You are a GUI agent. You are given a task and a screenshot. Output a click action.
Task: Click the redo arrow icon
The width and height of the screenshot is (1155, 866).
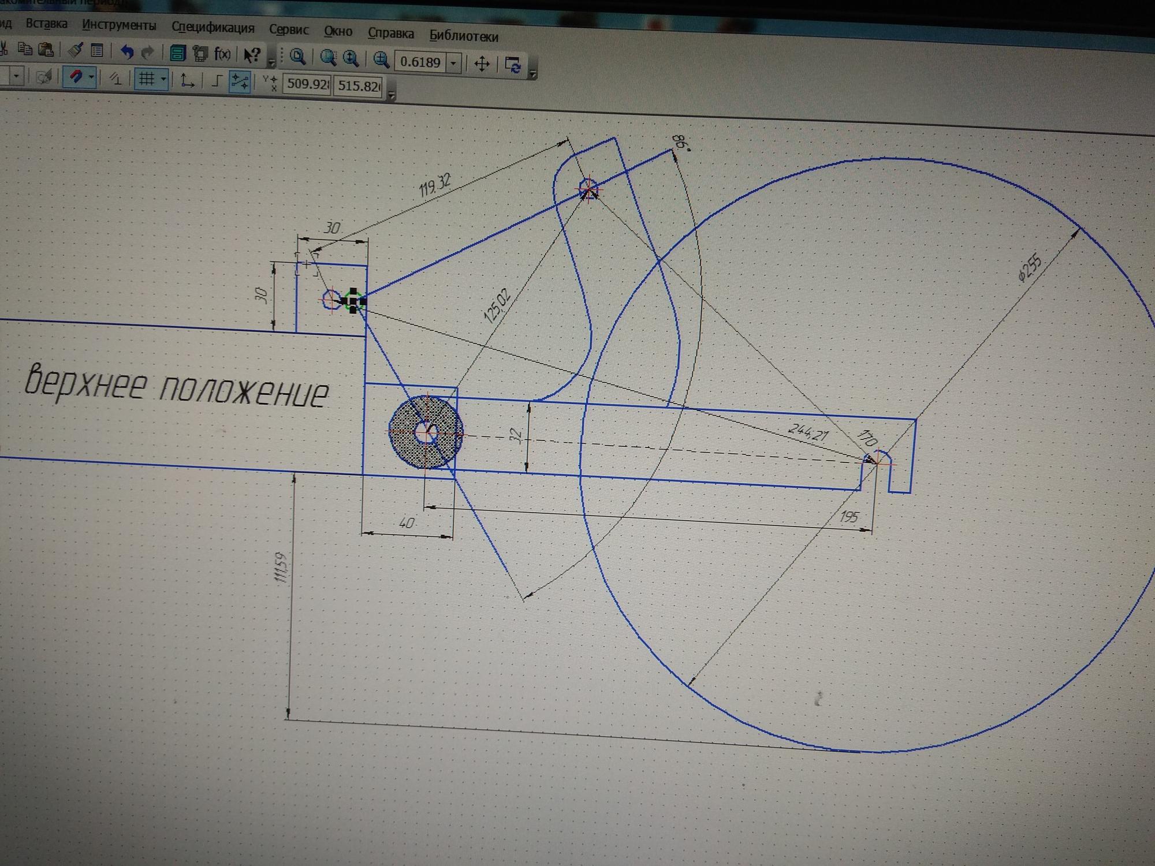coord(148,53)
